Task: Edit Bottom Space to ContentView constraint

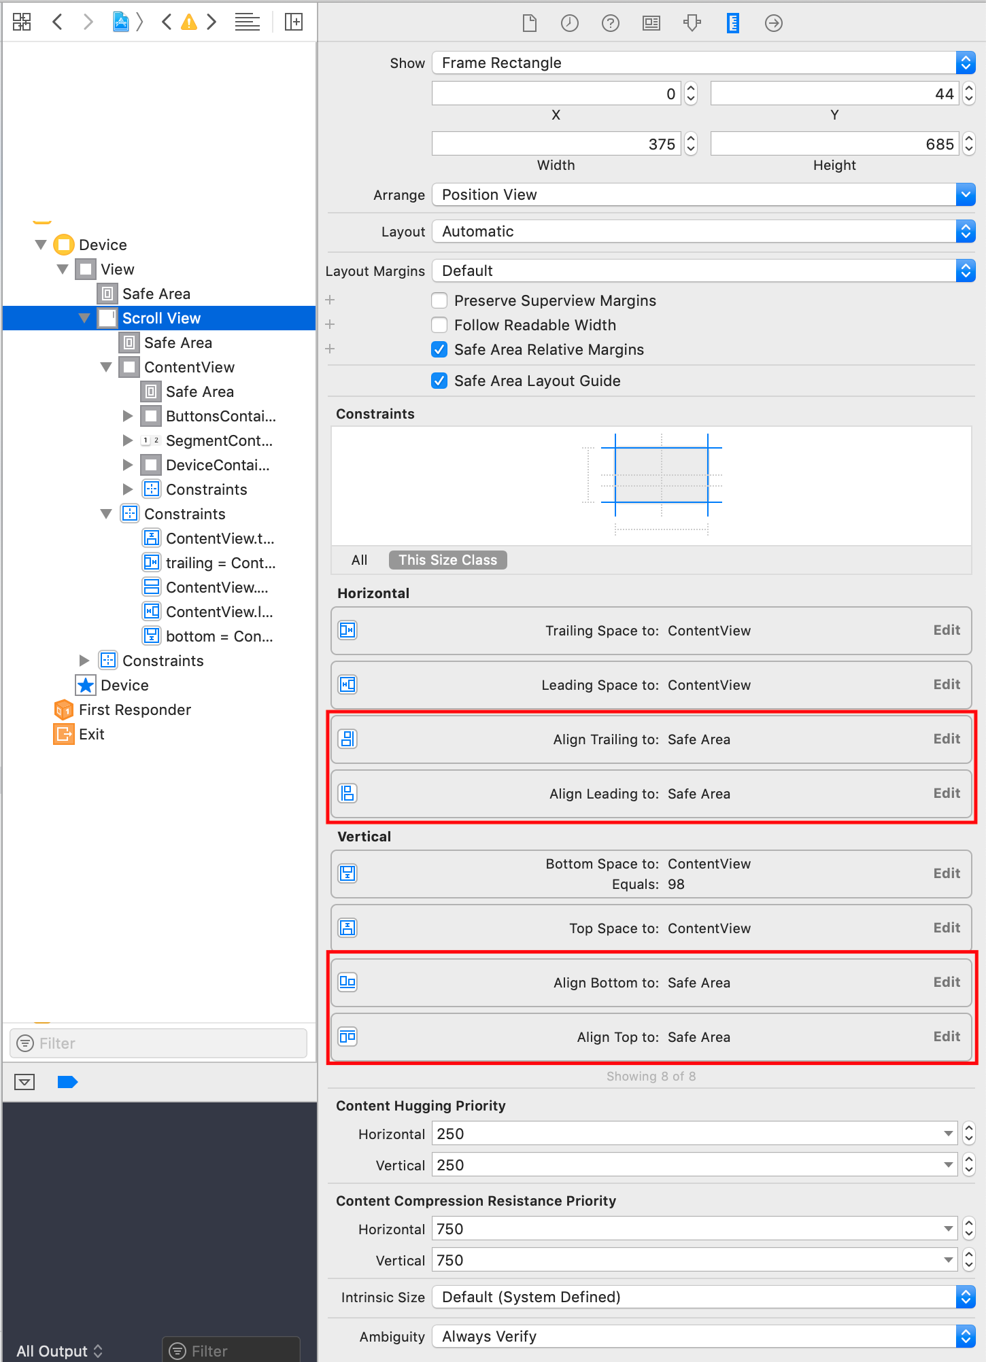Action: tap(947, 873)
